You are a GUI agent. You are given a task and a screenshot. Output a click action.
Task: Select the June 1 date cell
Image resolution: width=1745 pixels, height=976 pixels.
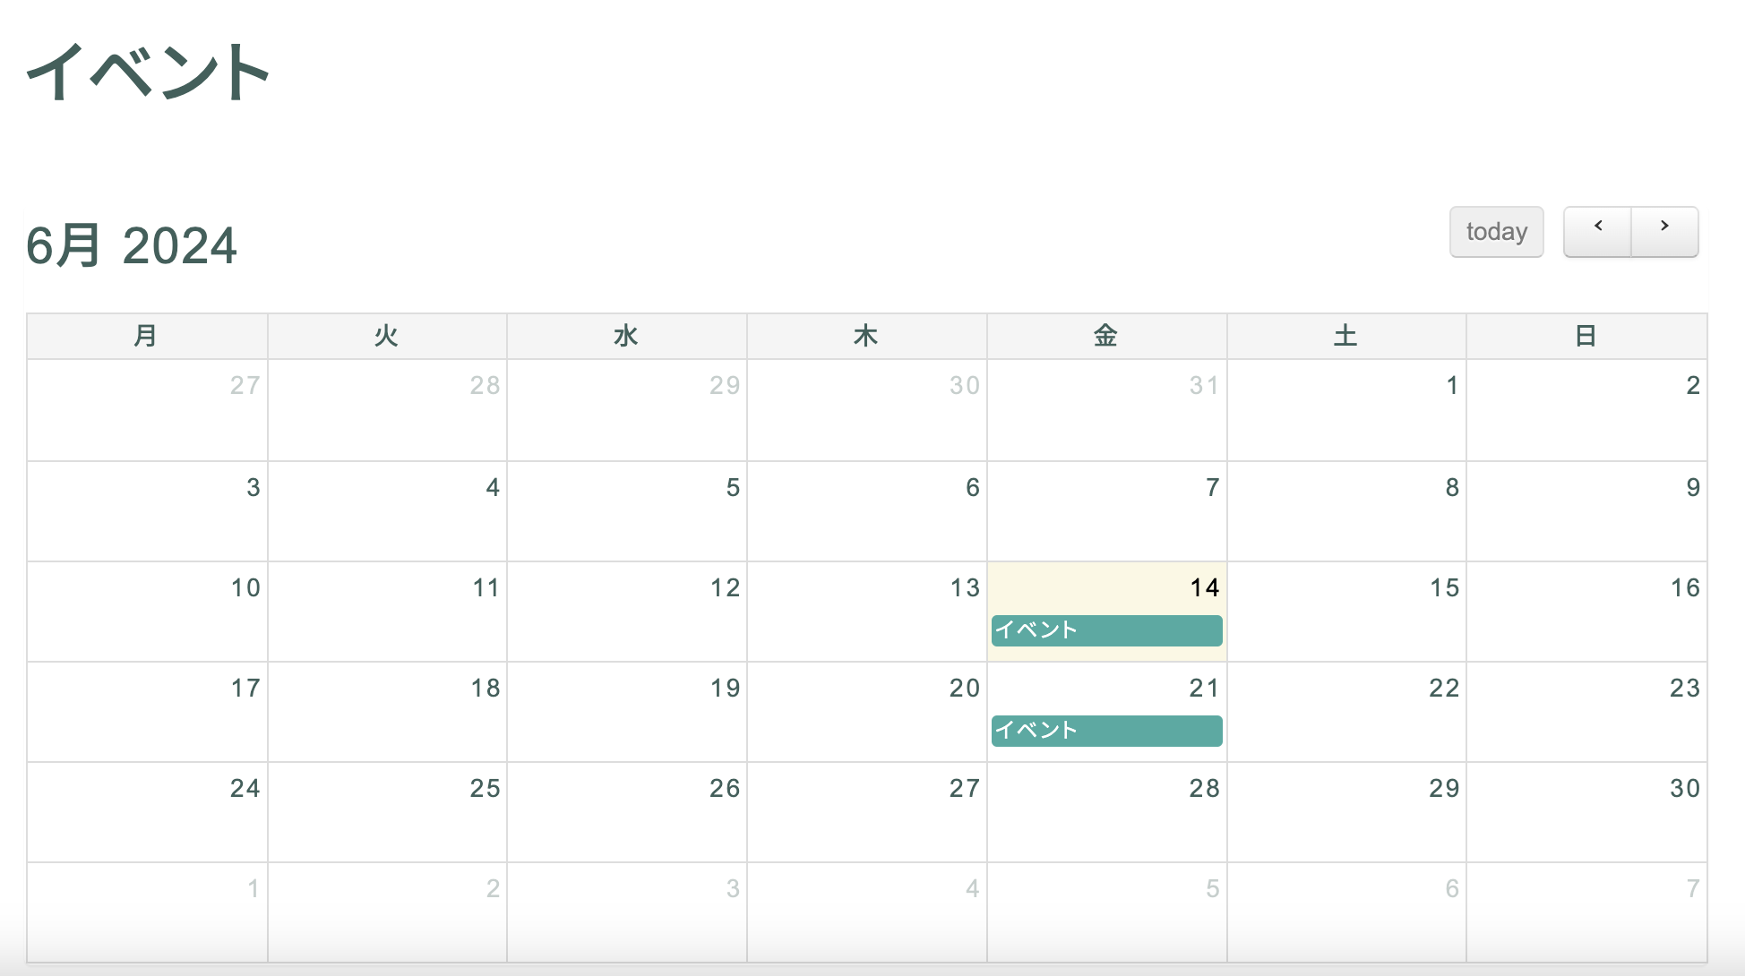pos(1346,410)
